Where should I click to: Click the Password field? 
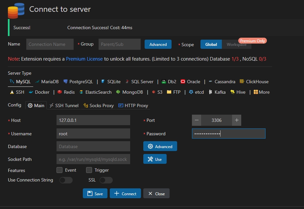click(x=229, y=134)
